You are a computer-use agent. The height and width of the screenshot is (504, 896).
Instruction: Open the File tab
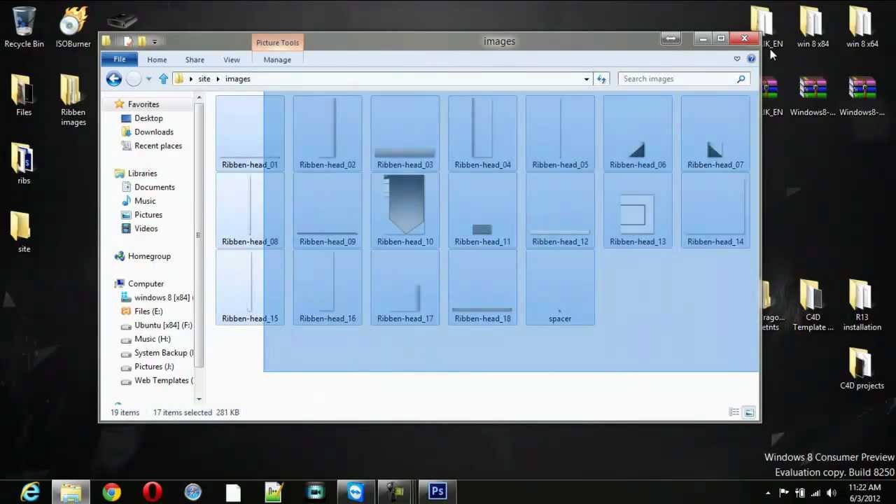[x=120, y=59]
